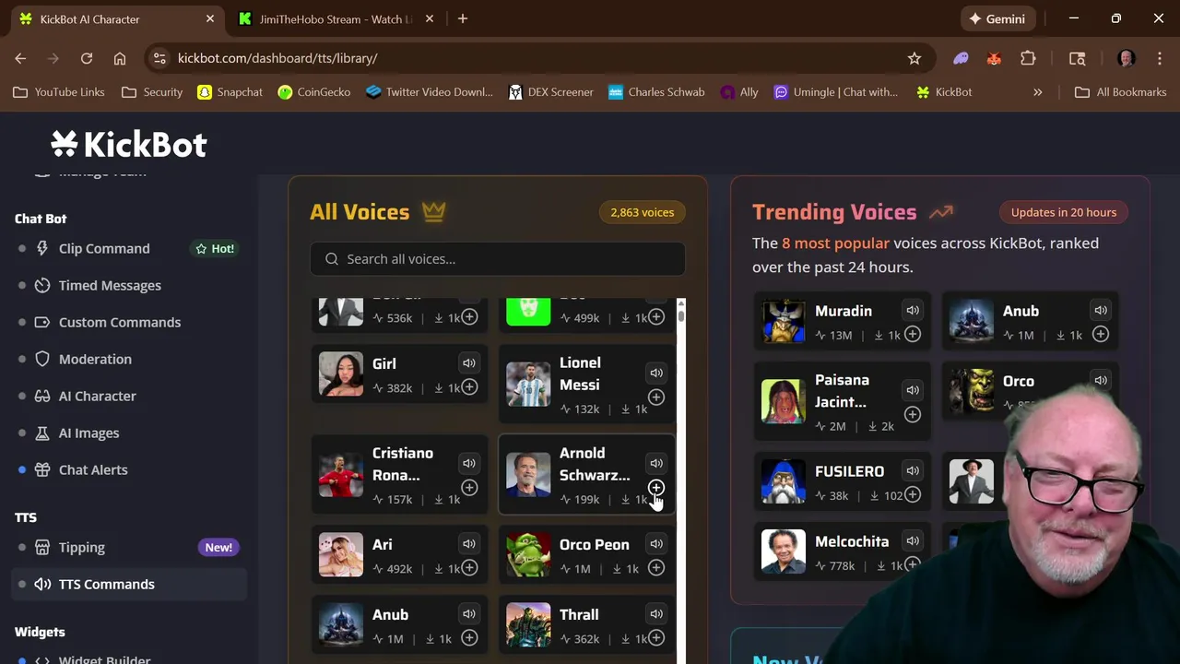
Task: Preview FUSILERO voice
Action: pos(913,471)
